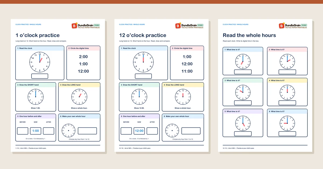Viewport: 323px width, 169px height.
Task: Select the '12 o'clock practice' page title
Action: 143,35
